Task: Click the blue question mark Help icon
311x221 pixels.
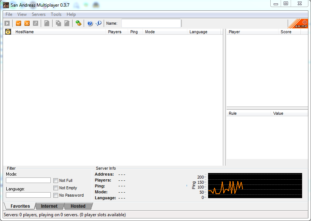Action: [x=90, y=23]
